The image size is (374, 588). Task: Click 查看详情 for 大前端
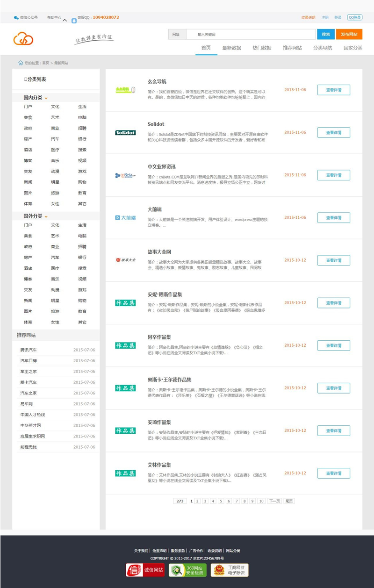coord(333,218)
